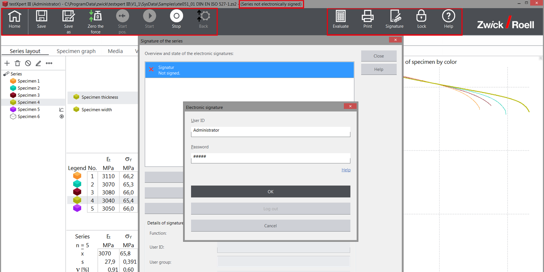
Task: Open the three-dots more options menu
Action: pyautogui.click(x=49, y=63)
